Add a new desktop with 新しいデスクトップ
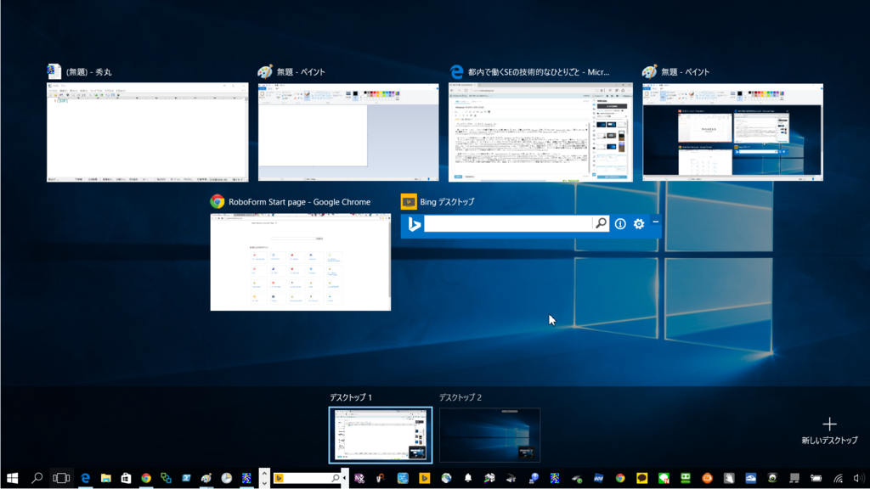The height and width of the screenshot is (489, 870). click(x=829, y=430)
